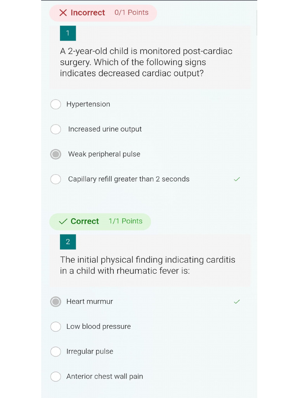This screenshot has height=398, width=298.
Task: Pick the Anterior chest wall pain option
Action: 56,377
